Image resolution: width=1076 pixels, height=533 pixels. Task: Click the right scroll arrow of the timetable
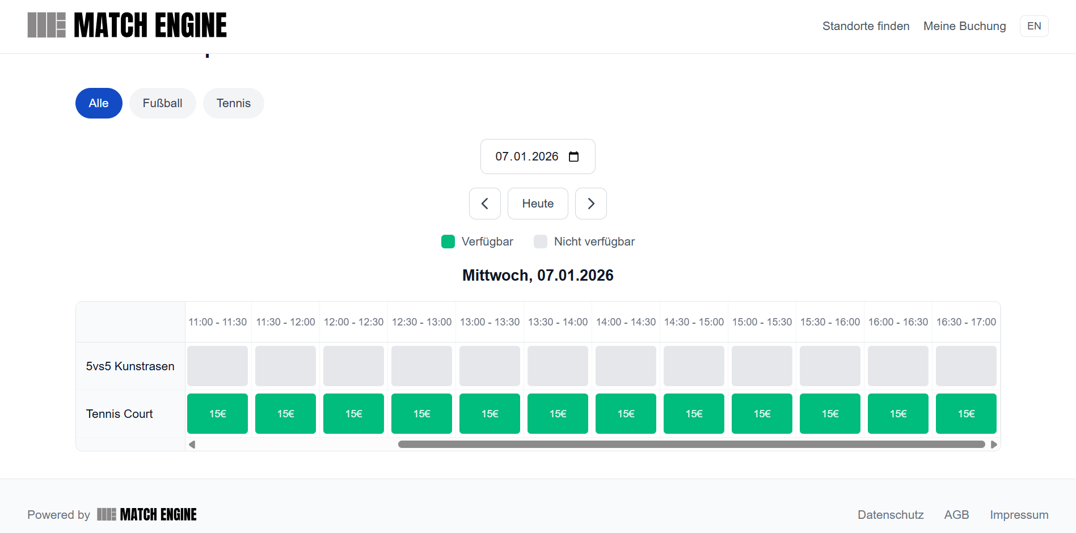[994, 445]
